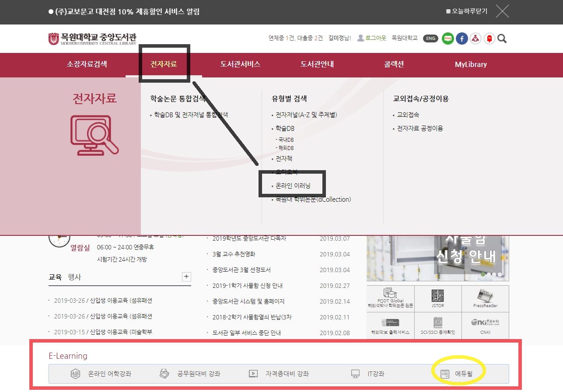Click the magnifier search icon in header
563x392 pixels.
point(502,38)
